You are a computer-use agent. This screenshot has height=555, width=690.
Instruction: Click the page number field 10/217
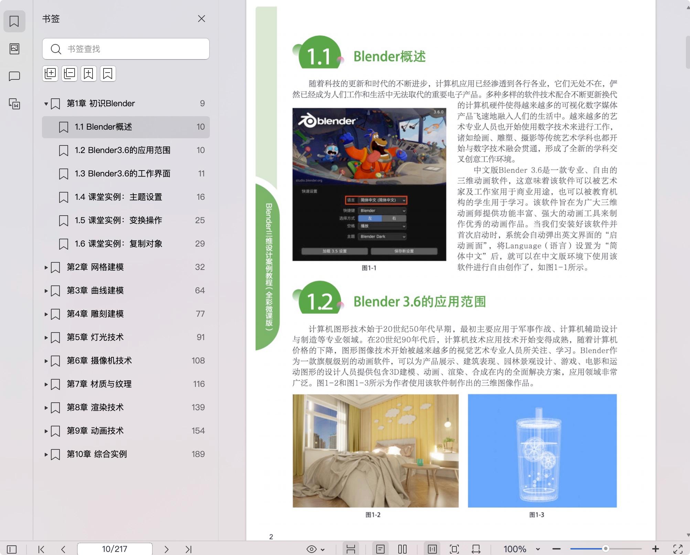(115, 549)
